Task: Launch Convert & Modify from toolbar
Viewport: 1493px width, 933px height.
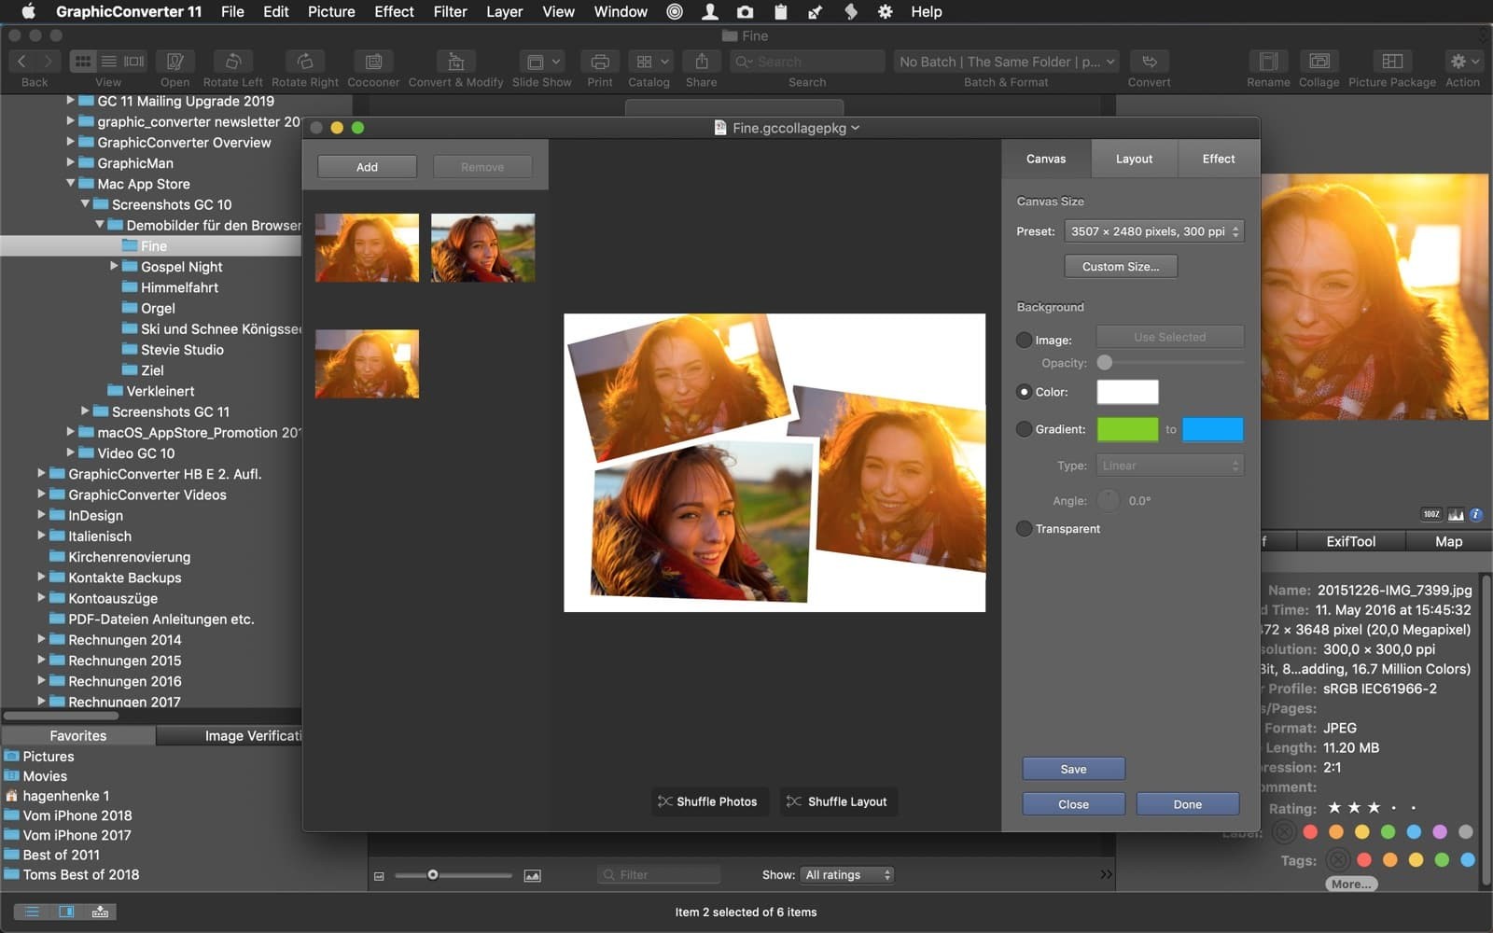Action: 455,62
